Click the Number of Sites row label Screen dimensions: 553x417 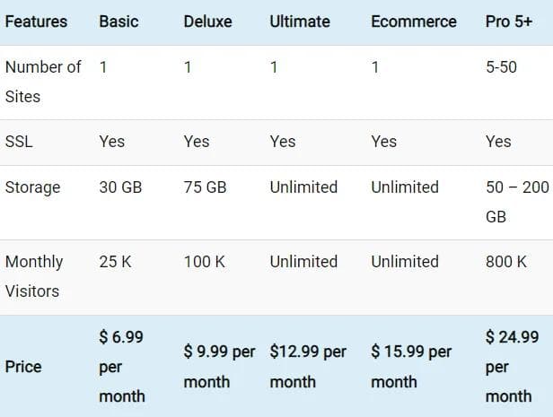click(x=43, y=82)
